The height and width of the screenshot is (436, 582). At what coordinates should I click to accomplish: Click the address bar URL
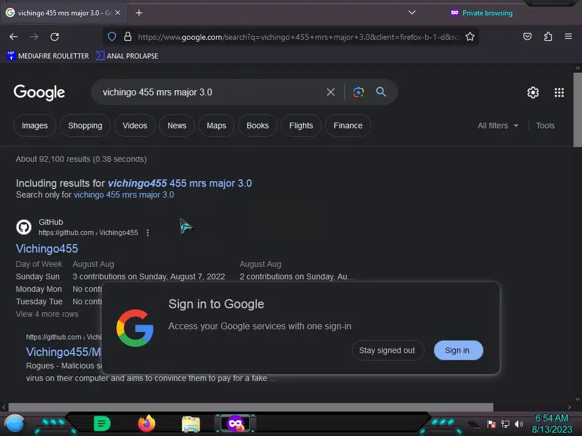[x=298, y=37]
